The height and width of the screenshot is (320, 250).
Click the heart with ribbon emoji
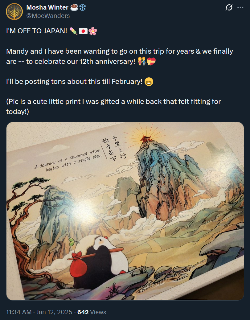pyautogui.click(x=151, y=61)
